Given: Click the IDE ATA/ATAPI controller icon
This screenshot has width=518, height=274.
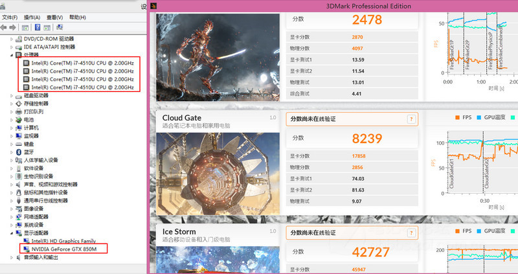Looking at the screenshot, I should [x=19, y=47].
